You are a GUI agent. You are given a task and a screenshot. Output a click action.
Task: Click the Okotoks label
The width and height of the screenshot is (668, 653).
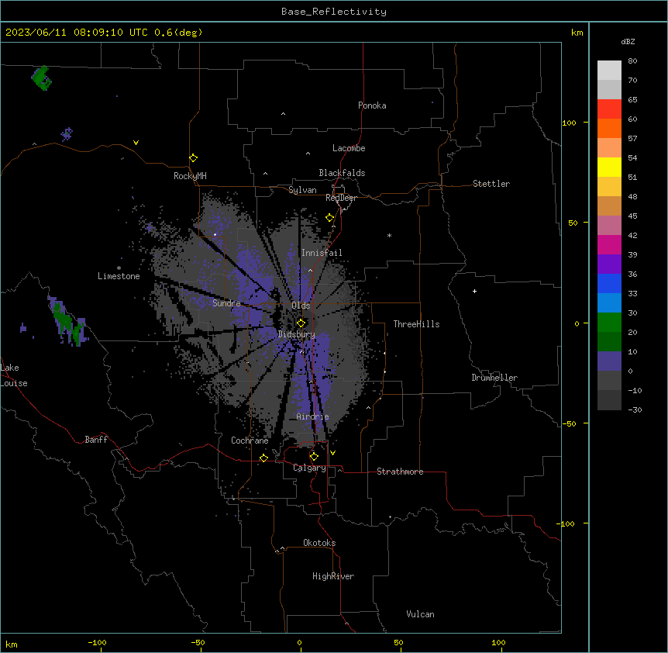[319, 543]
